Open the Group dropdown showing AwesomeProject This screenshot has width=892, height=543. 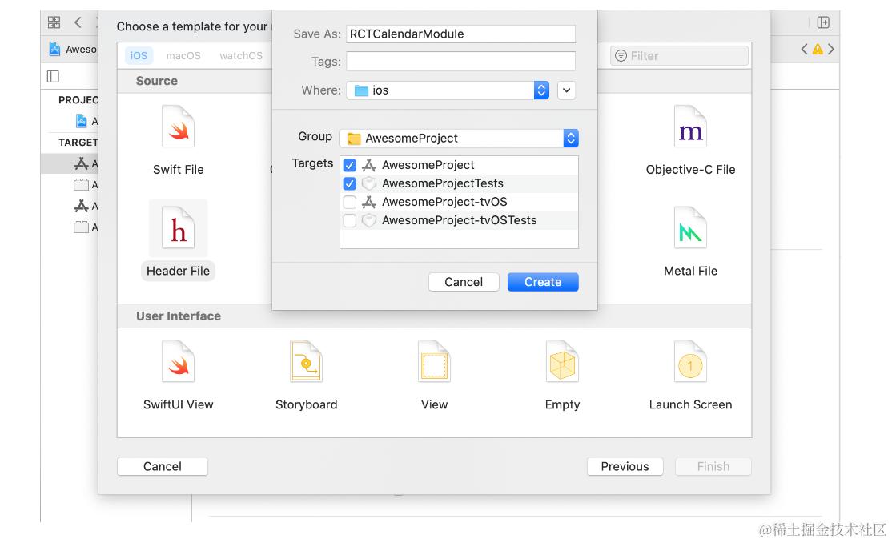coord(459,139)
